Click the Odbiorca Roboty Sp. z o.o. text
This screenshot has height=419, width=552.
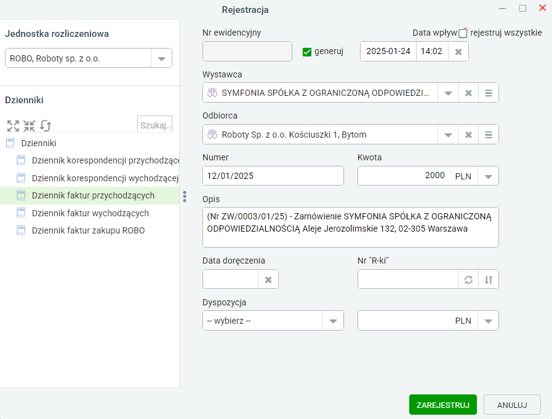[294, 135]
